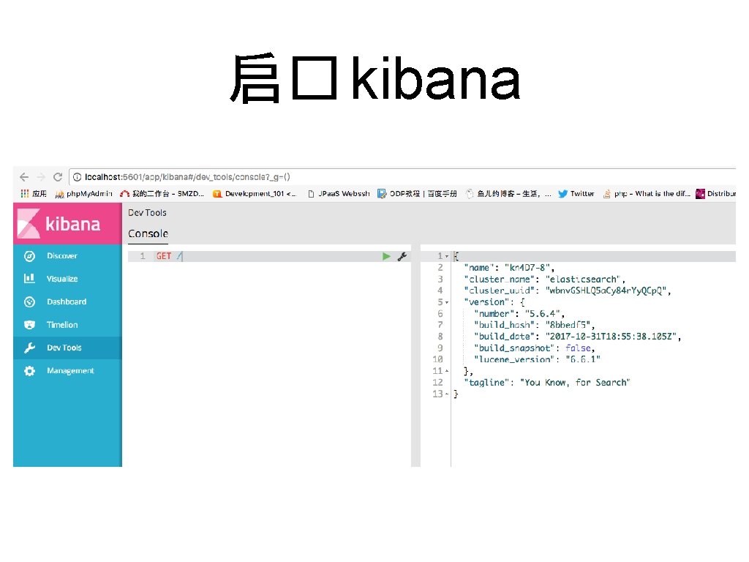The height and width of the screenshot is (562, 749).
Task: Click the GET / request line
Action: click(269, 257)
